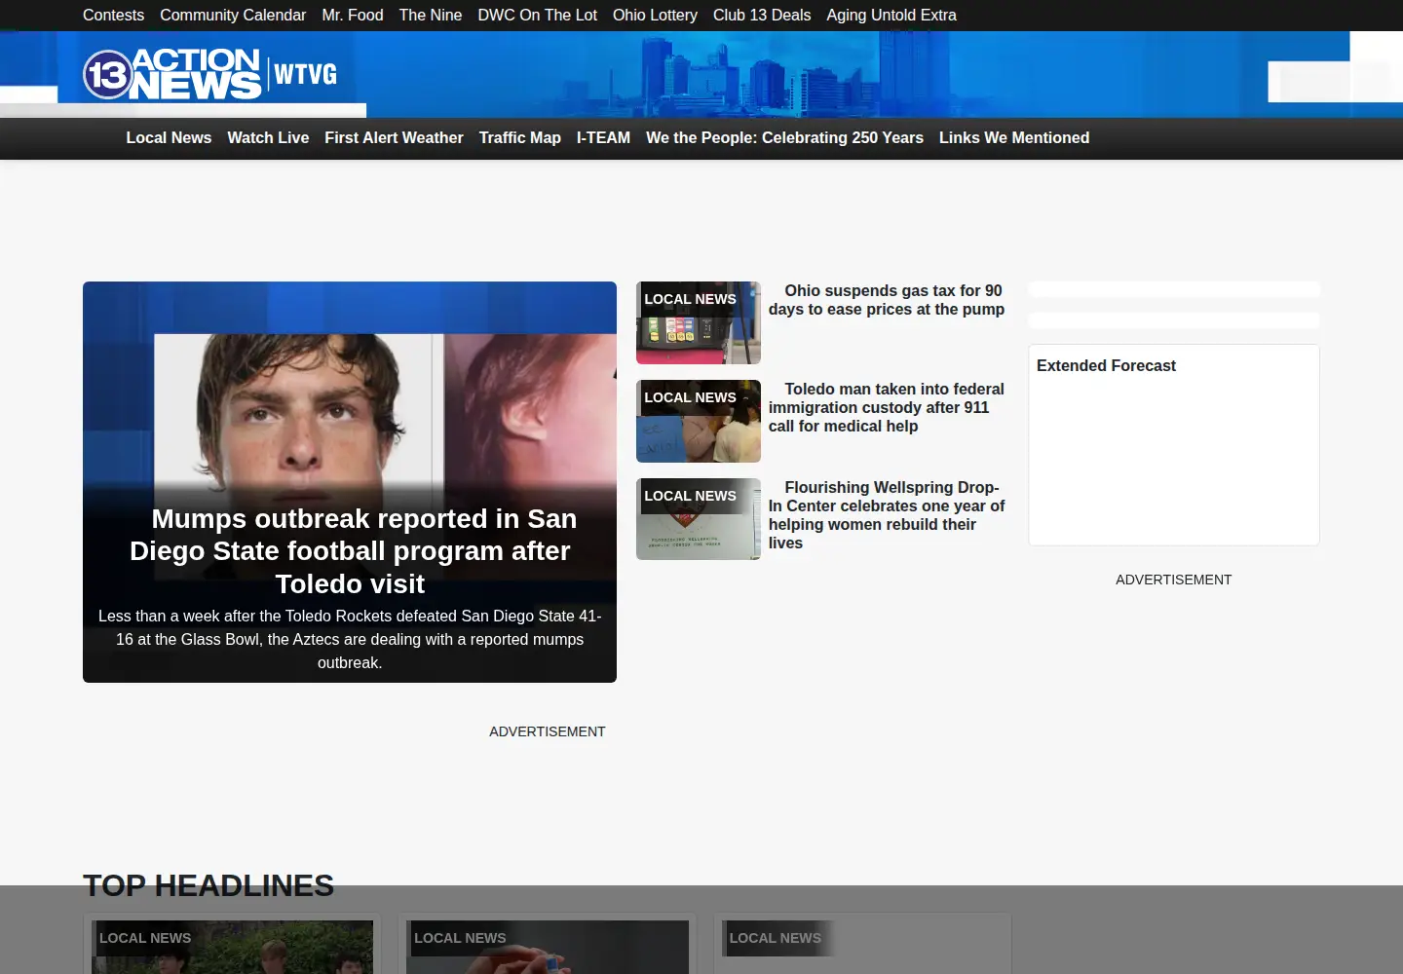The height and width of the screenshot is (974, 1403).
Task: Open Flourishing Wellspring story thumbnail
Action: pos(699,519)
